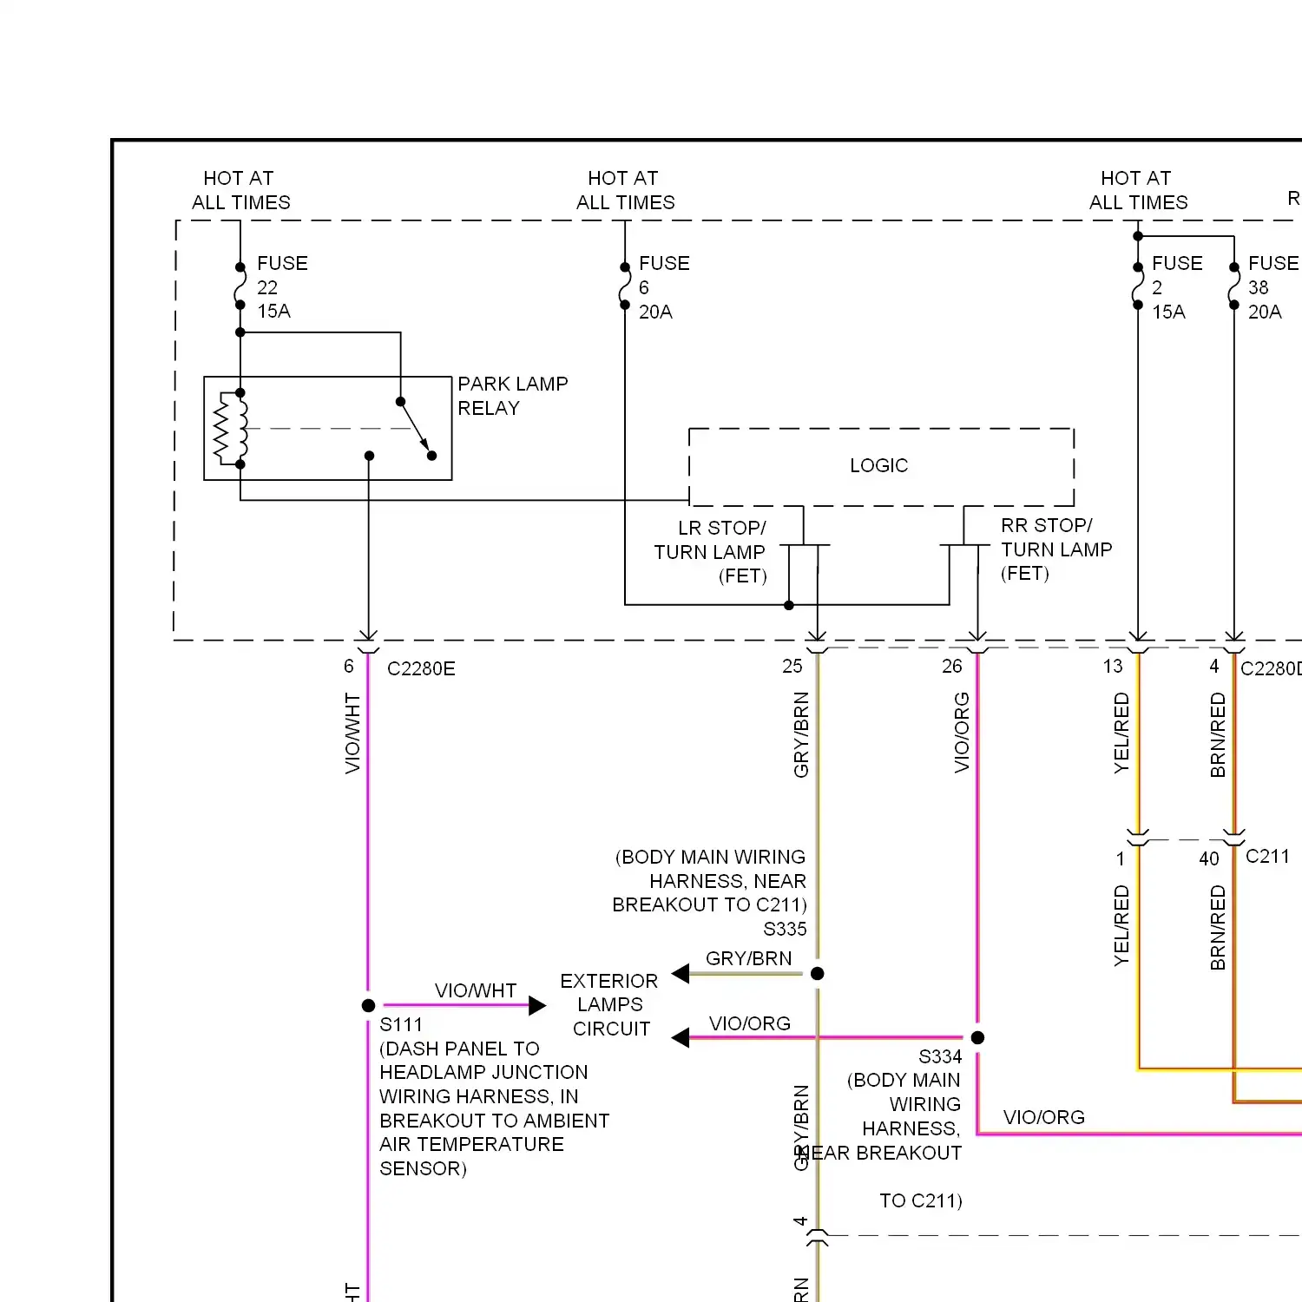Click the S111 splice dot

(368, 1005)
